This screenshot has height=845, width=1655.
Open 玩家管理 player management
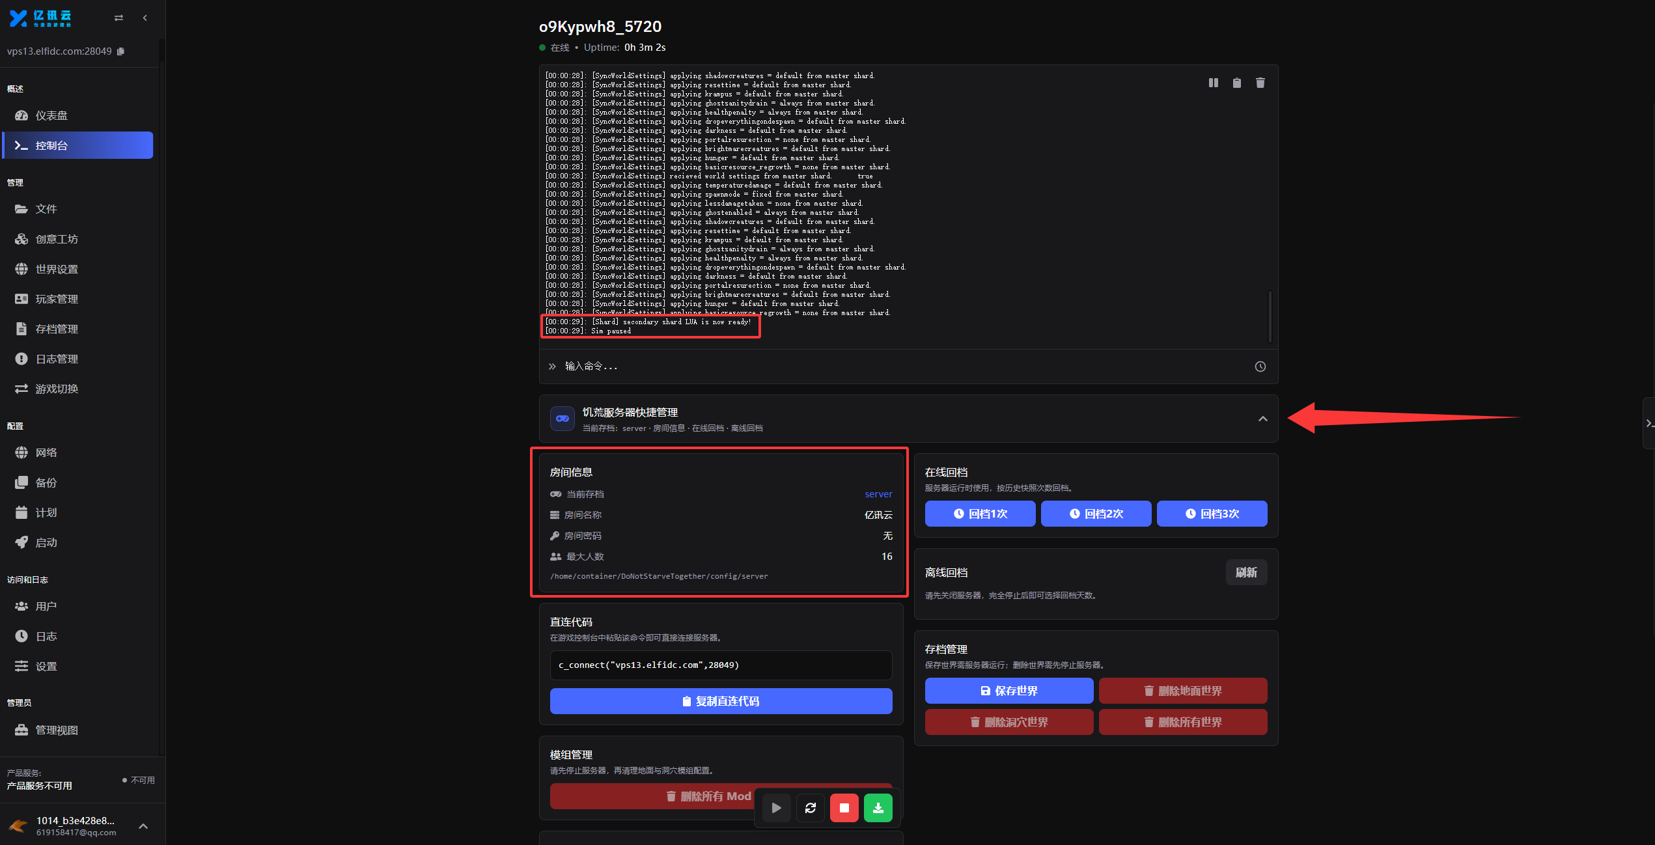[x=78, y=299]
